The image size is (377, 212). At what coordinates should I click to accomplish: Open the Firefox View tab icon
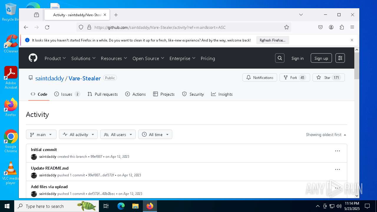point(37,15)
